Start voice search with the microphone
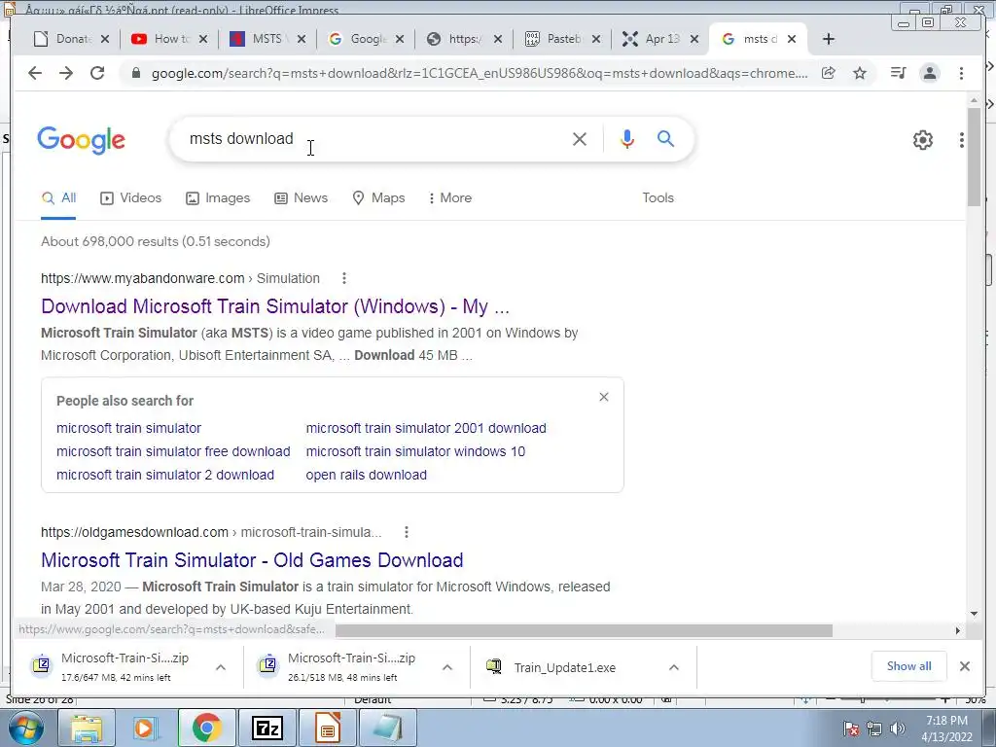The width and height of the screenshot is (996, 747). pyautogui.click(x=627, y=139)
